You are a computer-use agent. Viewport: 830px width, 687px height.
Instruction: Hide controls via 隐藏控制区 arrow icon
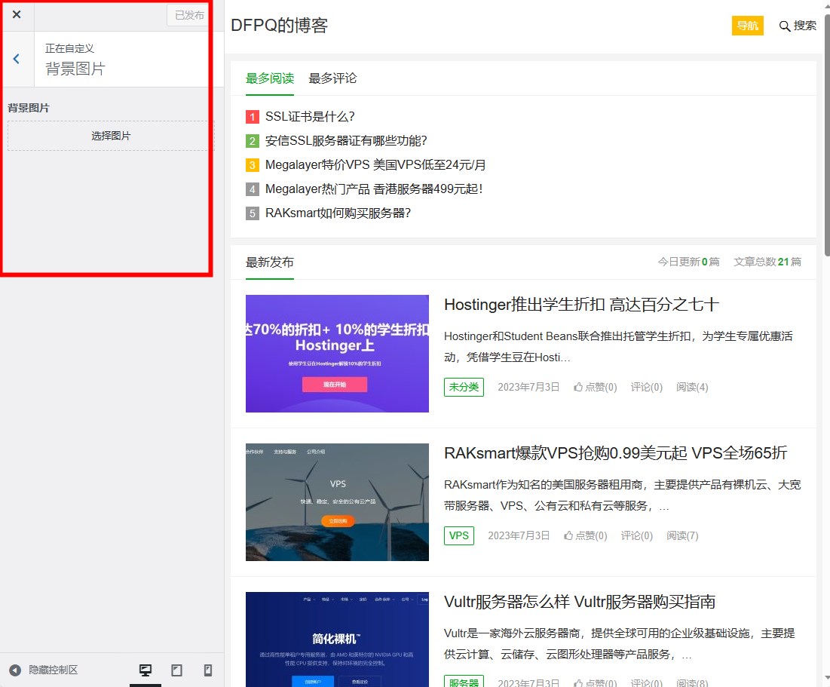(x=15, y=670)
